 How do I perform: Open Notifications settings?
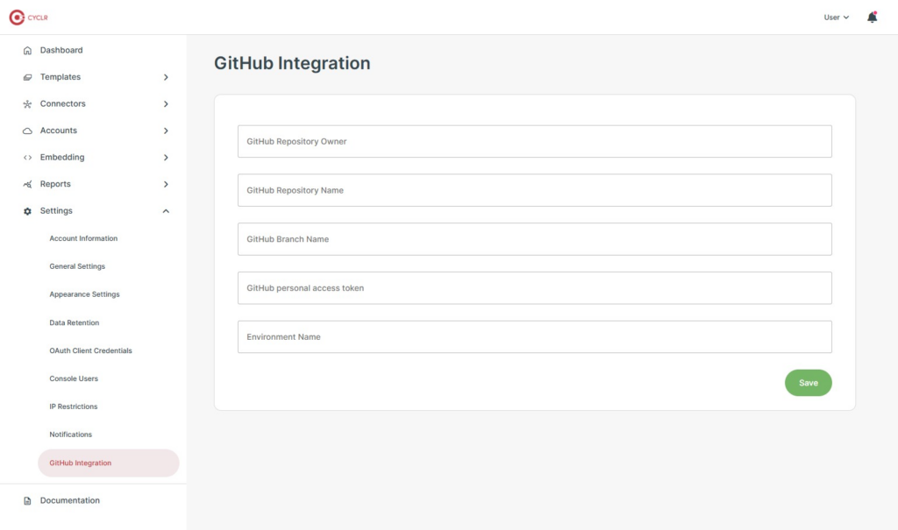[70, 435]
